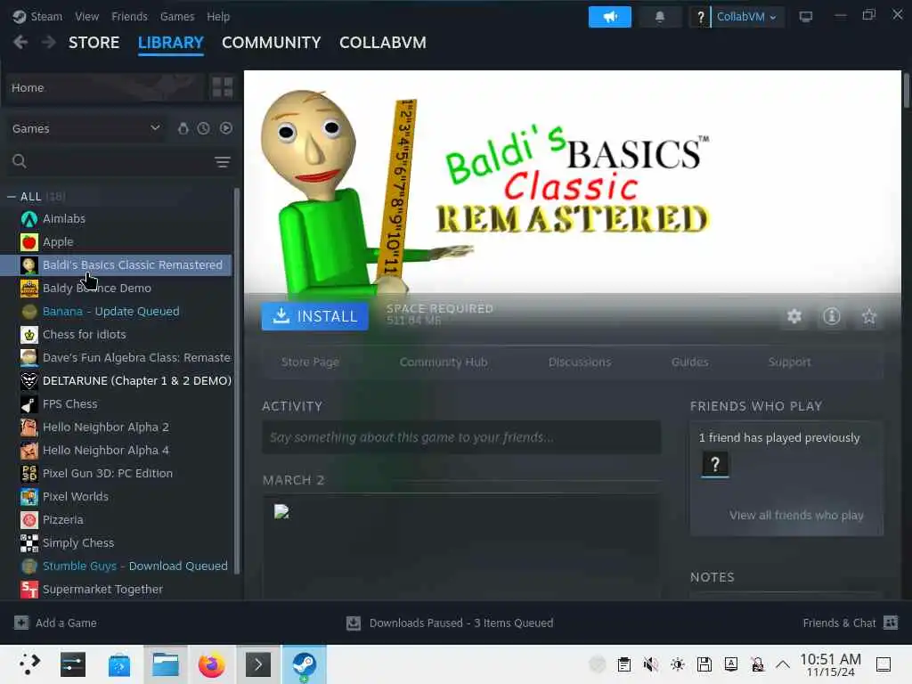
Task: Click the game page vertical scrollbar
Action: pos(906,90)
